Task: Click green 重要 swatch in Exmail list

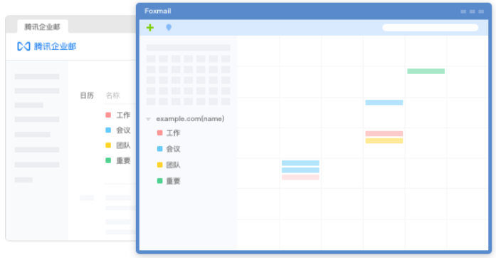Action: [x=108, y=160]
